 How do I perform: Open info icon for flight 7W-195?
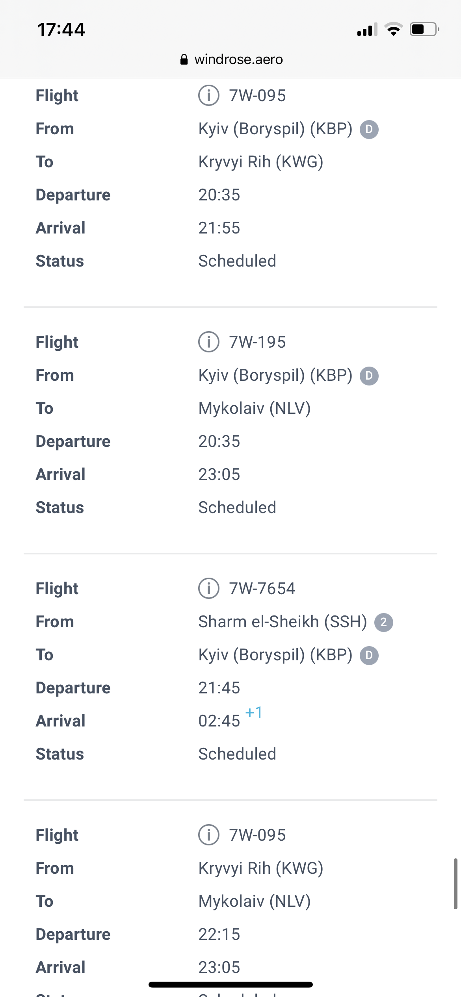(208, 342)
